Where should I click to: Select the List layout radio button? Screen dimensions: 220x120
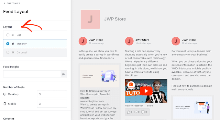8,35
